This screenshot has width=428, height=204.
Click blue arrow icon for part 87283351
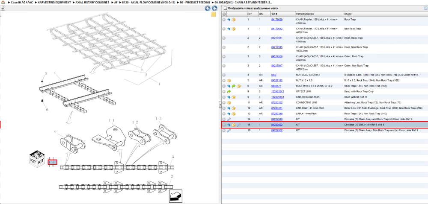click(x=229, y=108)
